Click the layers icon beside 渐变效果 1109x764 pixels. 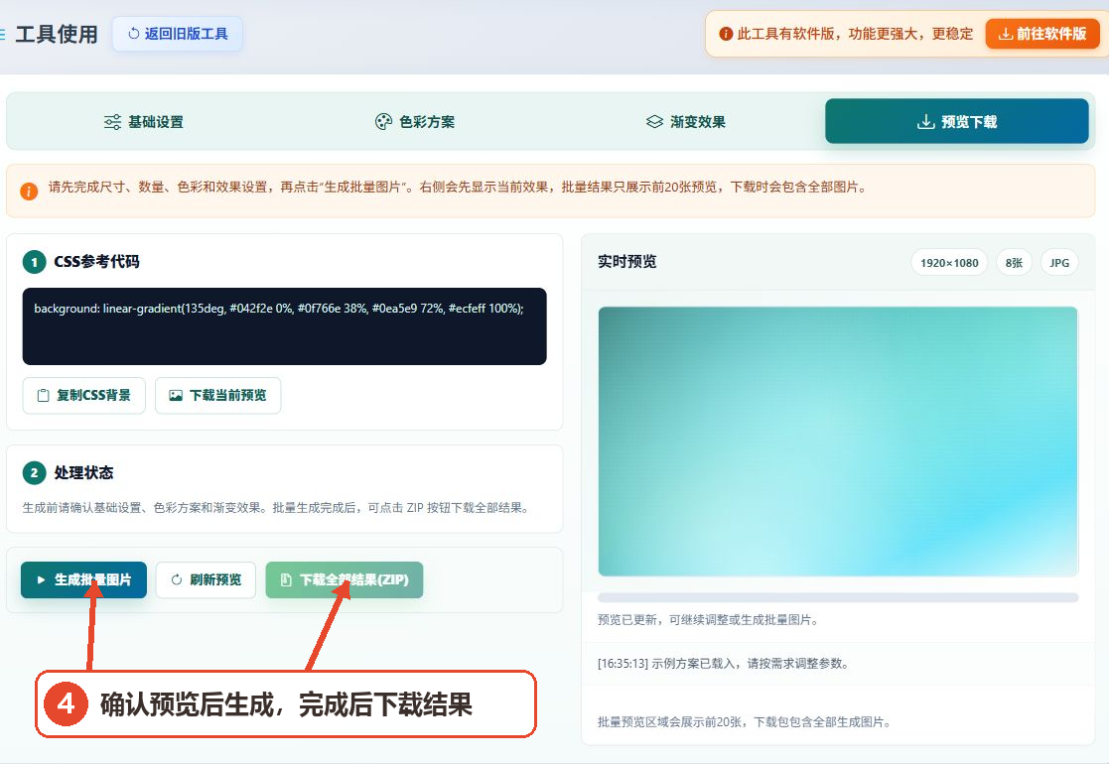(x=654, y=122)
